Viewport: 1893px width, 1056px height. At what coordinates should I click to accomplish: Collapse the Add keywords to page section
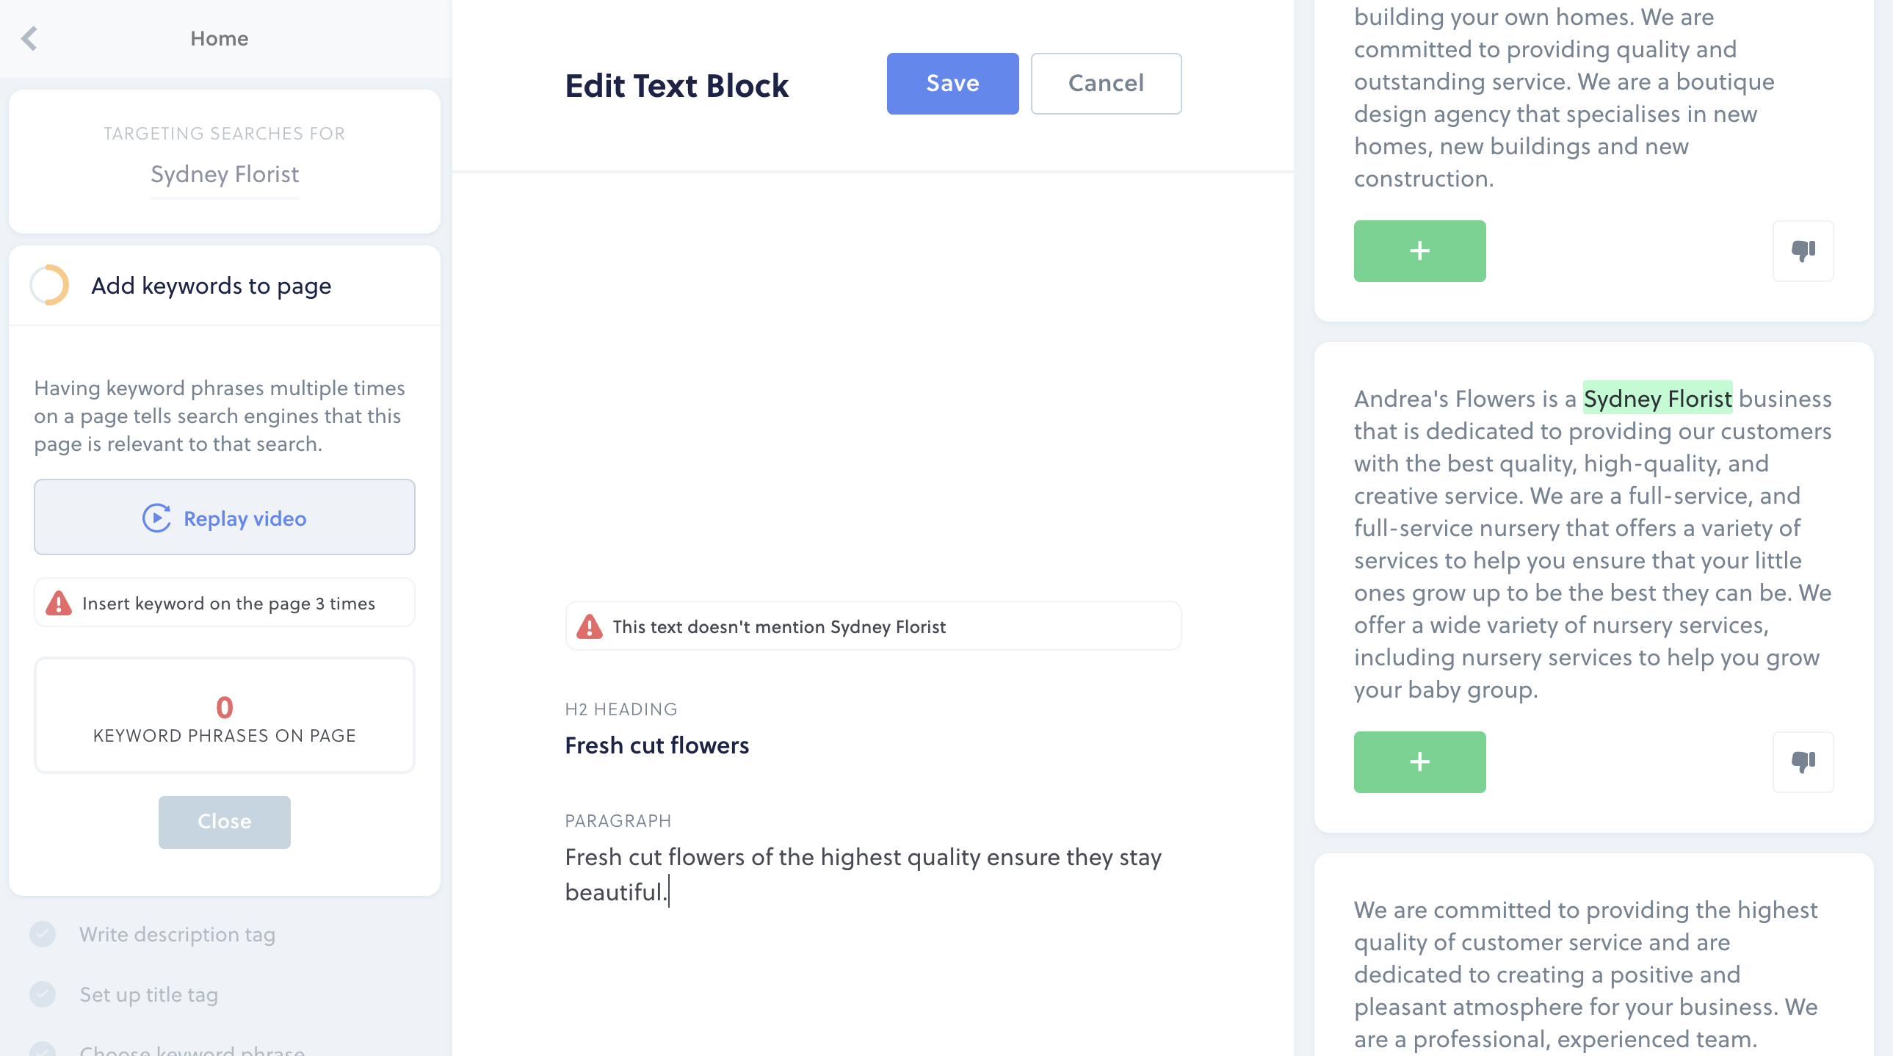[225, 285]
